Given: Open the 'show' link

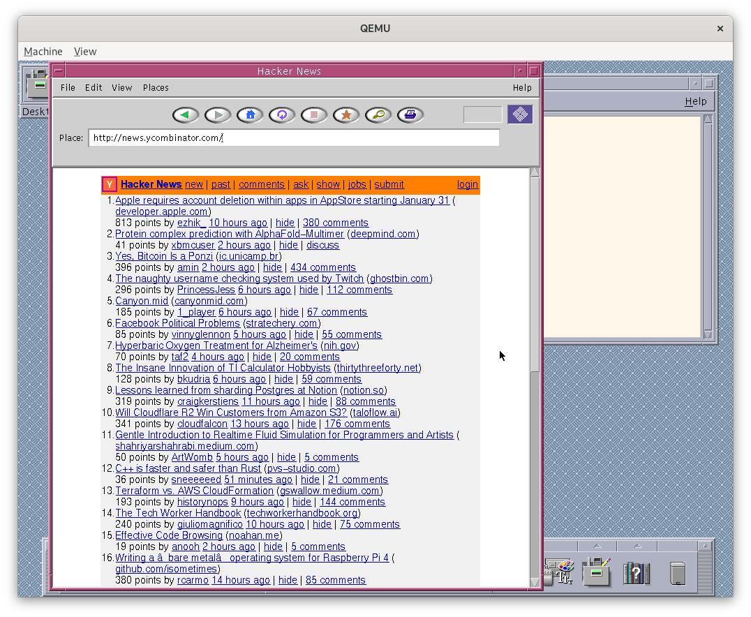Looking at the screenshot, I should pyautogui.click(x=328, y=184).
